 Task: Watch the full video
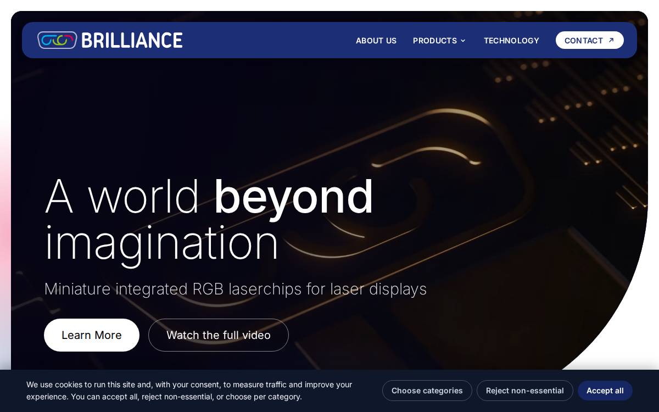pyautogui.click(x=219, y=335)
